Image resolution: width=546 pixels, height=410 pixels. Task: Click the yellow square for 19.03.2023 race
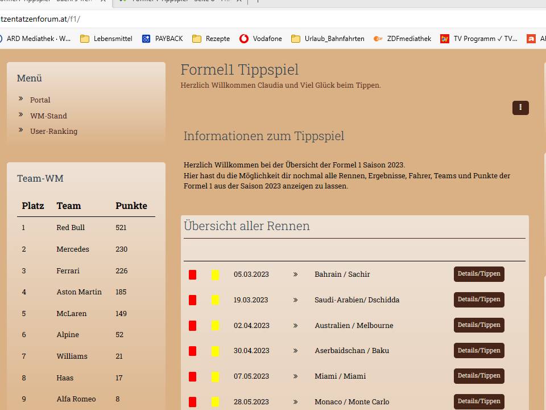(215, 300)
